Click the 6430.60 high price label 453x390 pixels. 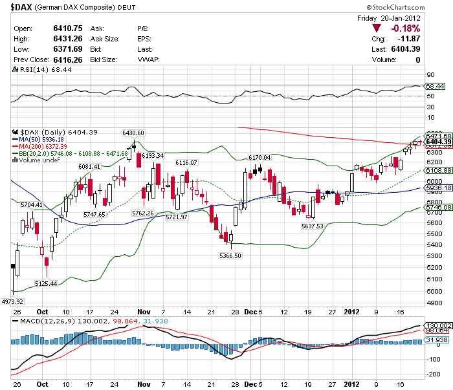133,133
